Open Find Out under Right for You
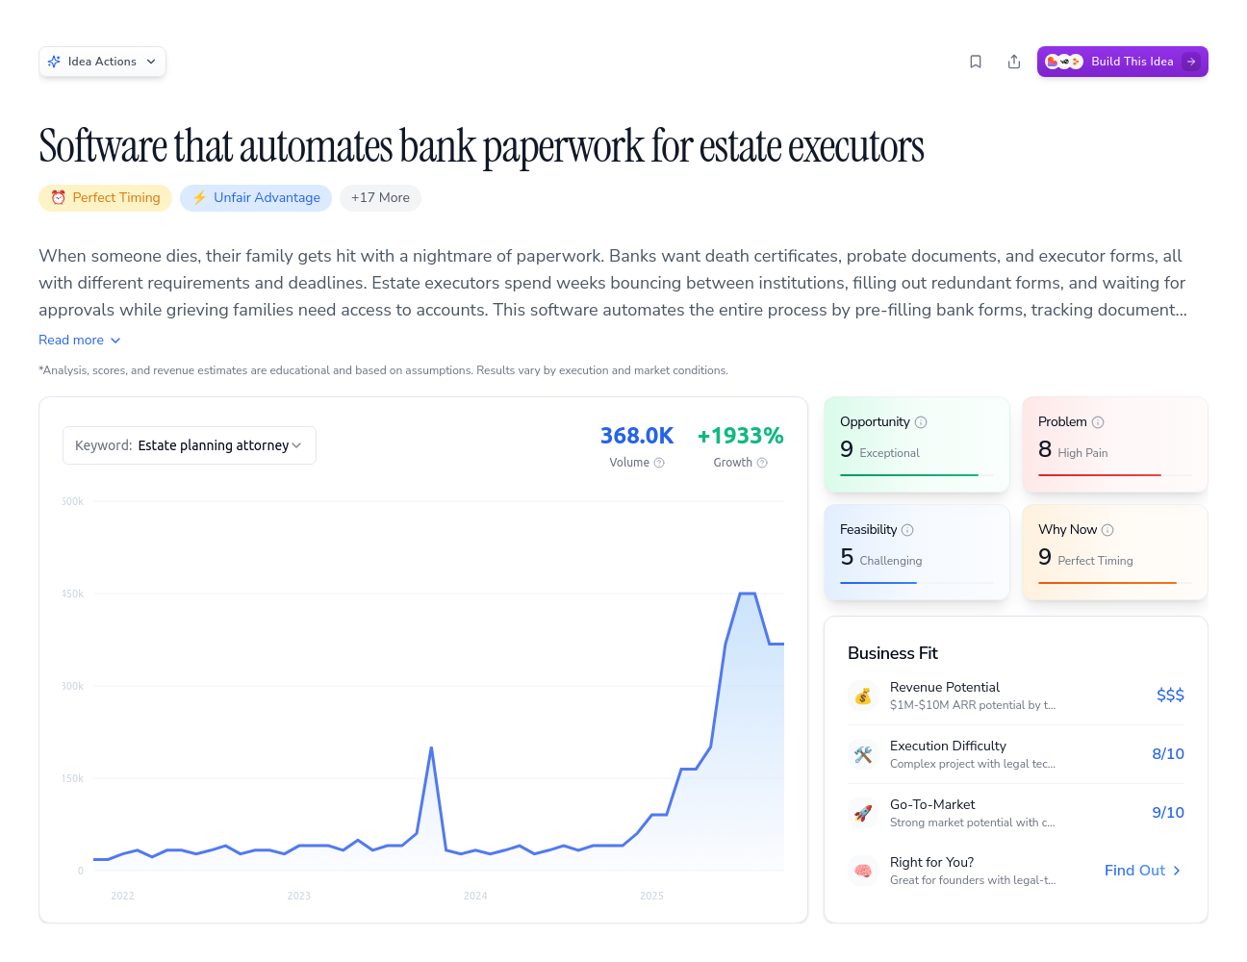Image resolution: width=1247 pixels, height=962 pixels. [1141, 870]
